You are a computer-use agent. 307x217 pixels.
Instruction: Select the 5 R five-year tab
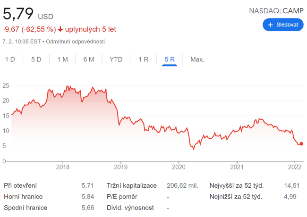(x=170, y=59)
